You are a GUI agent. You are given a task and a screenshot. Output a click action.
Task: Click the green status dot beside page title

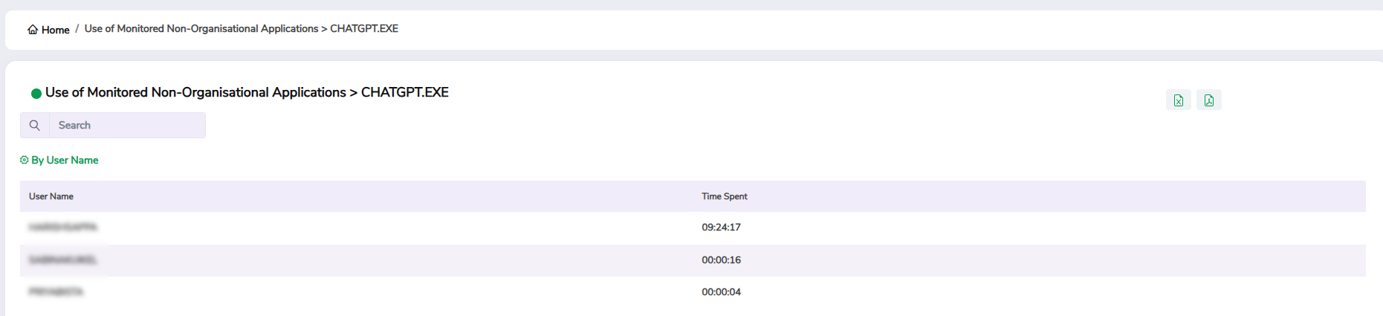click(x=36, y=94)
